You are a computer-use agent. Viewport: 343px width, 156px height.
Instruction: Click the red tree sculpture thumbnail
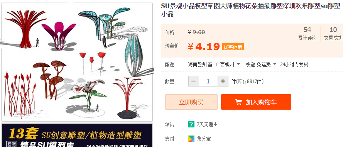click(25, 29)
